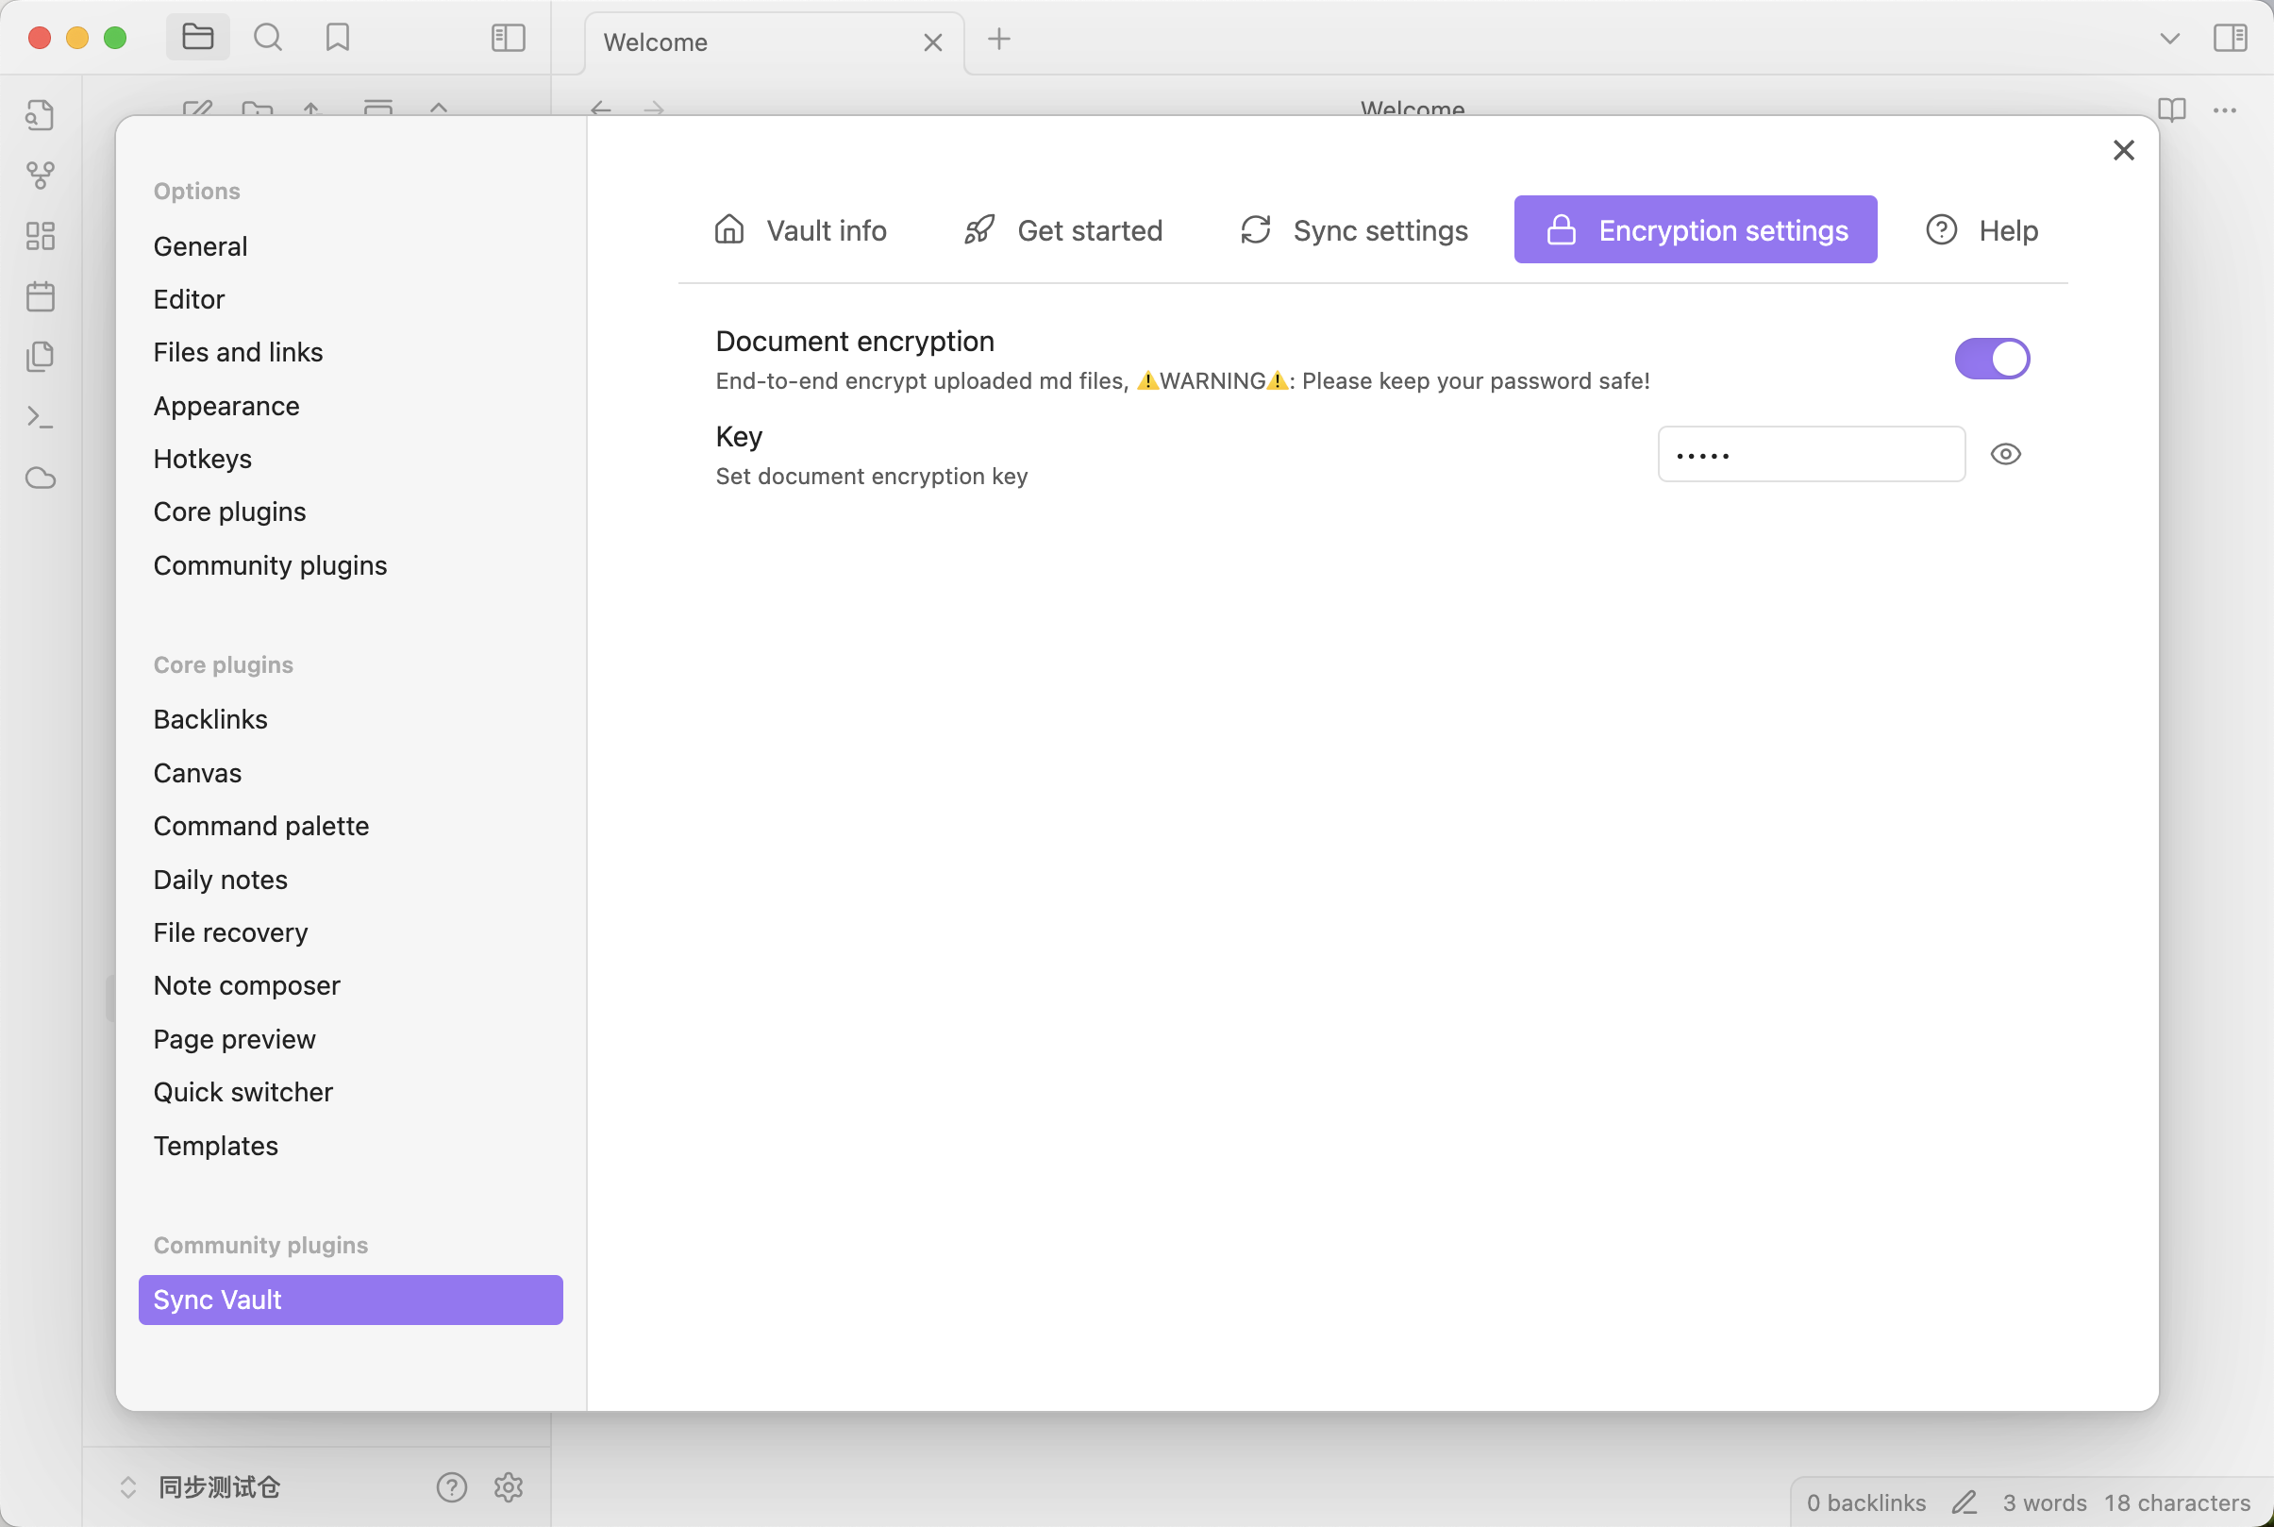Click the cloud sync ribbon icon

pos(40,478)
